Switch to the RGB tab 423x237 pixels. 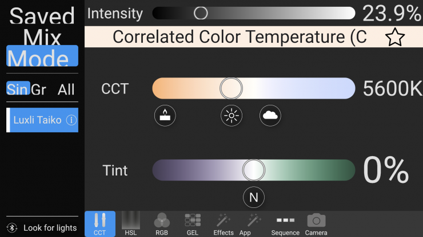(x=162, y=224)
